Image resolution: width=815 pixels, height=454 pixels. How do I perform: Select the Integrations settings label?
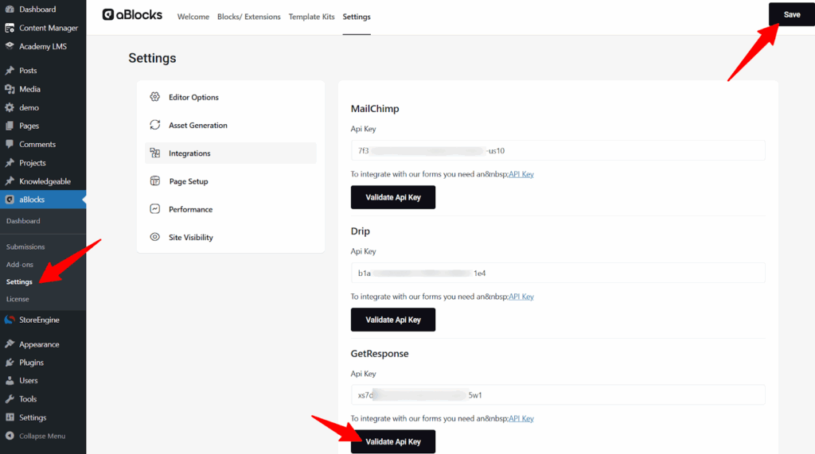click(189, 153)
